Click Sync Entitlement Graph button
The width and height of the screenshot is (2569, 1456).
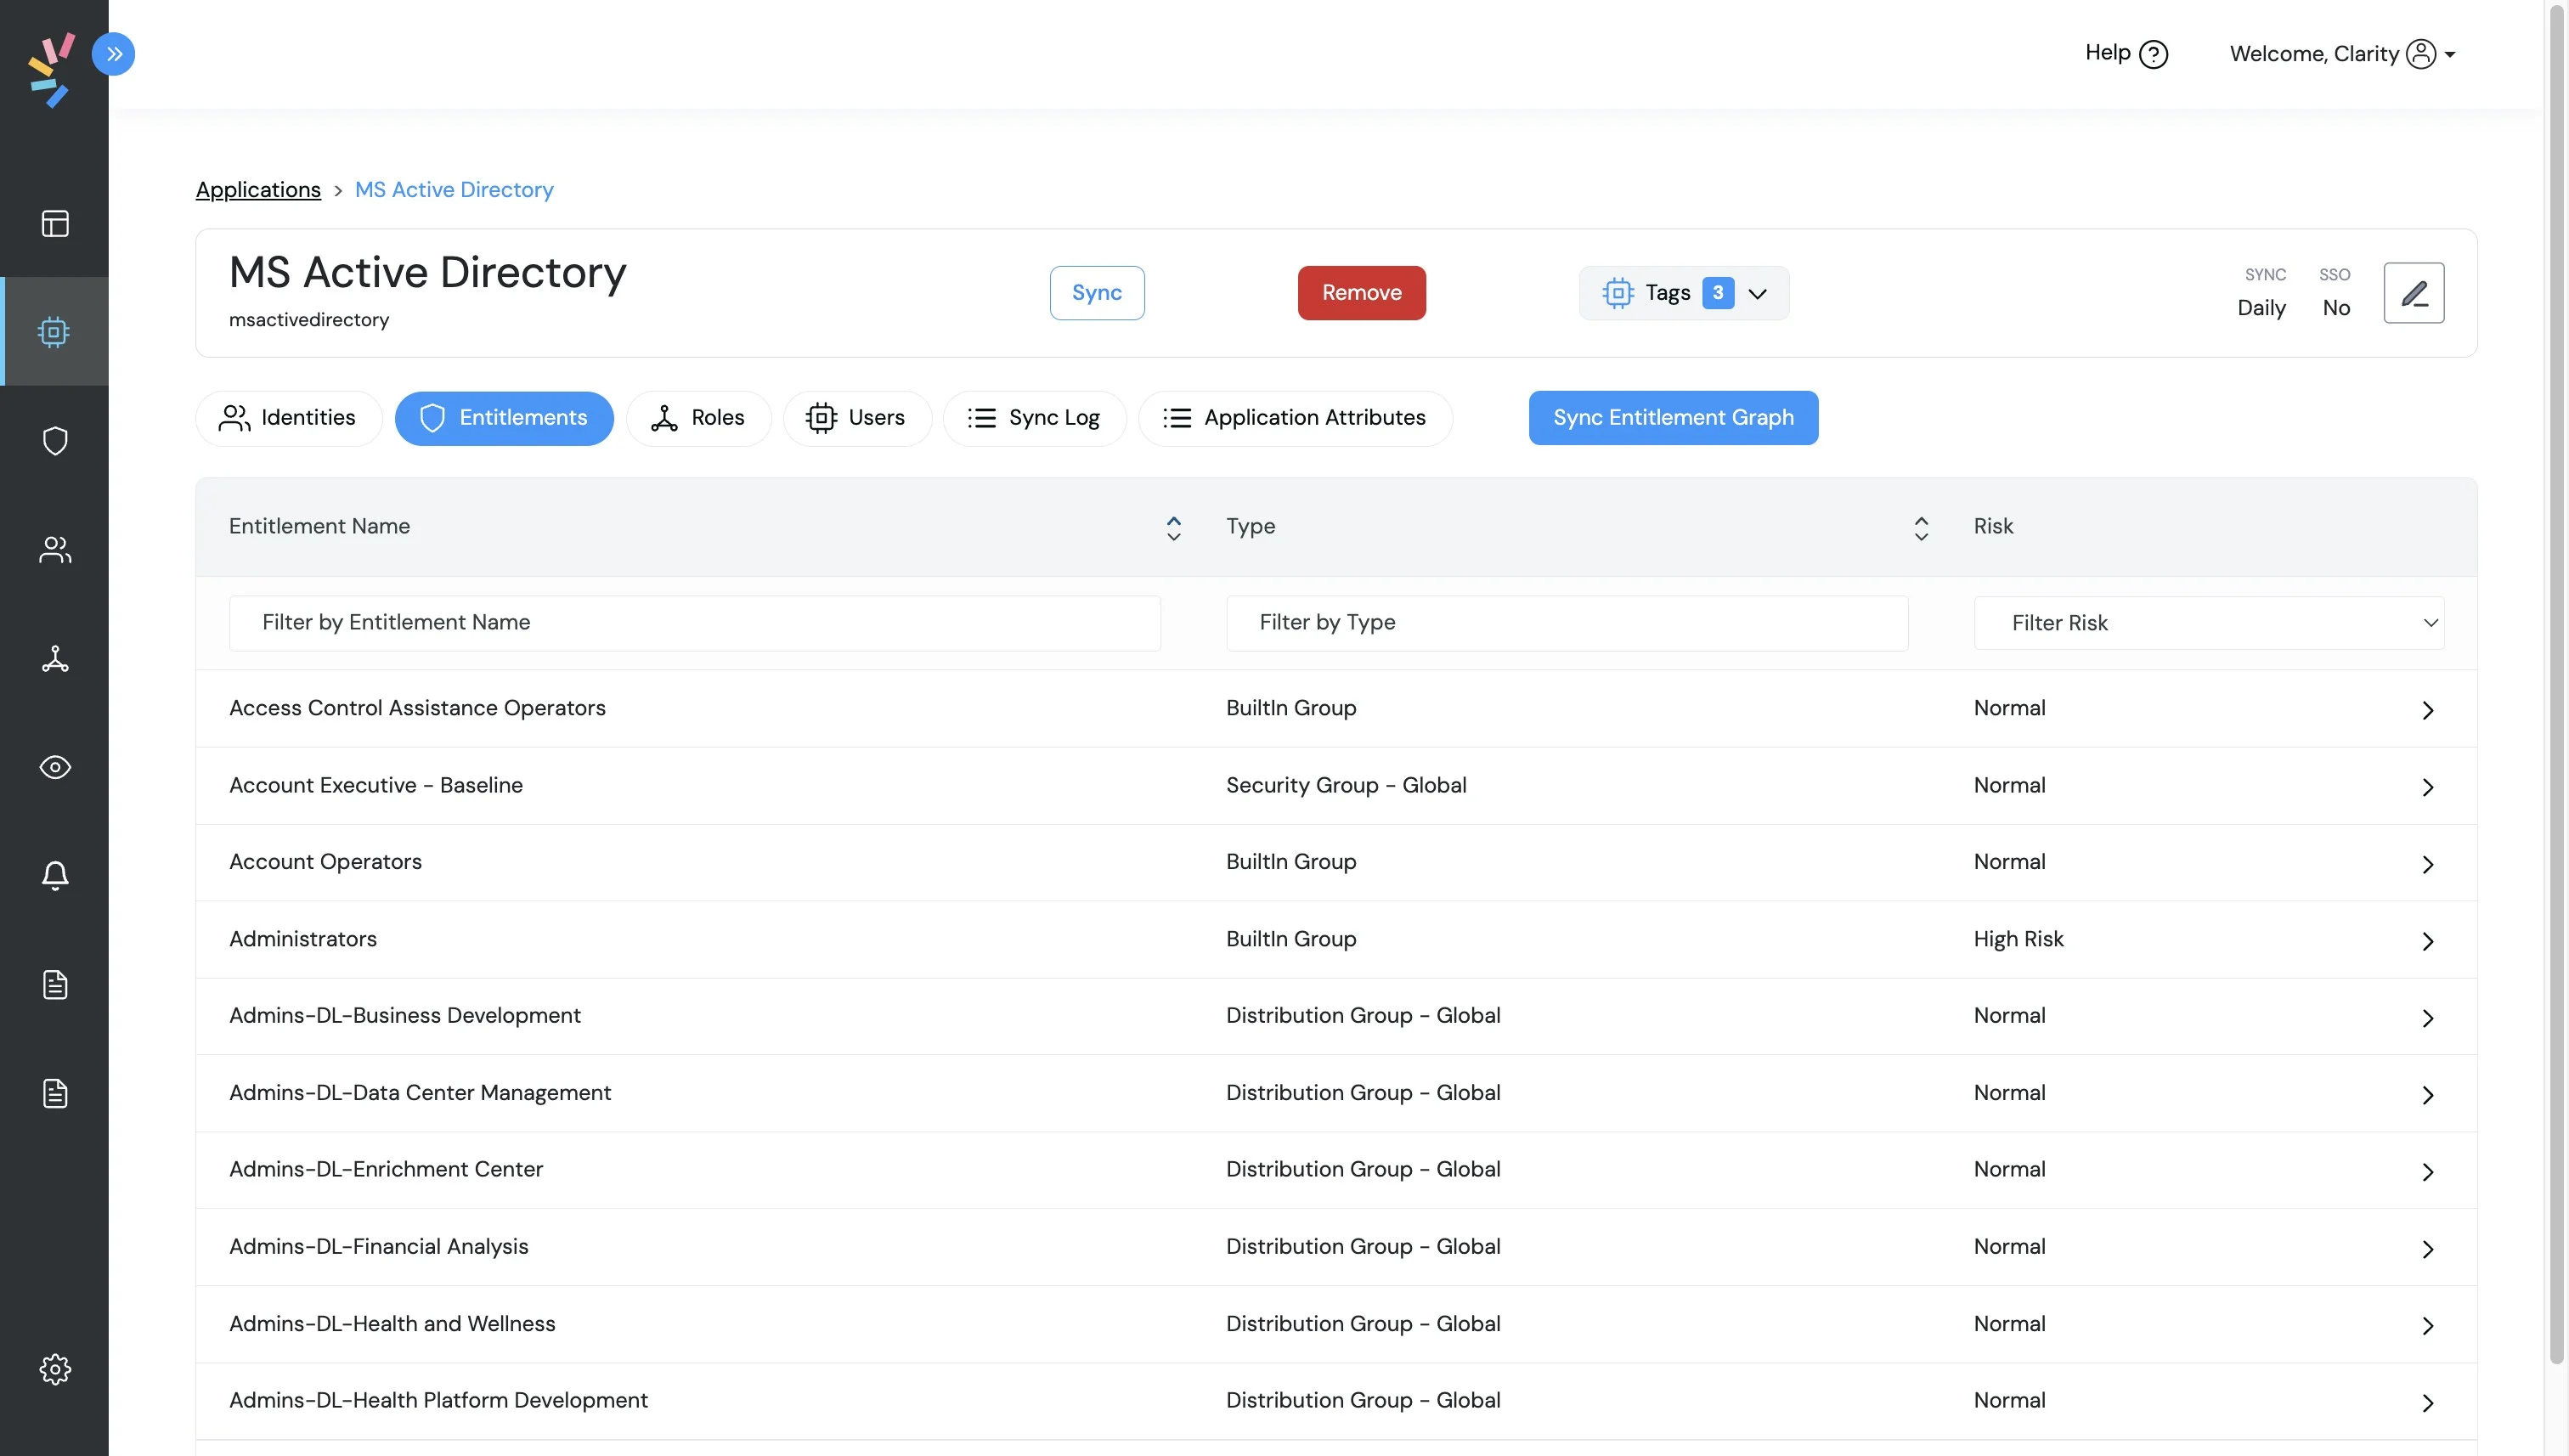(x=1673, y=418)
